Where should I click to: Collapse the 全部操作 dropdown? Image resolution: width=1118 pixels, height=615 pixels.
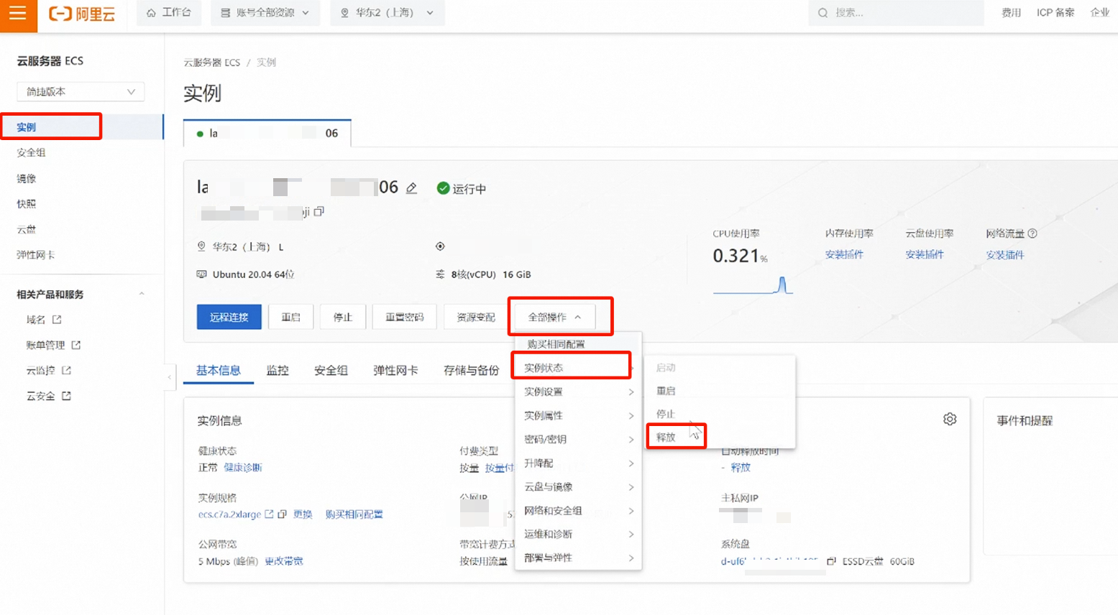(x=554, y=317)
